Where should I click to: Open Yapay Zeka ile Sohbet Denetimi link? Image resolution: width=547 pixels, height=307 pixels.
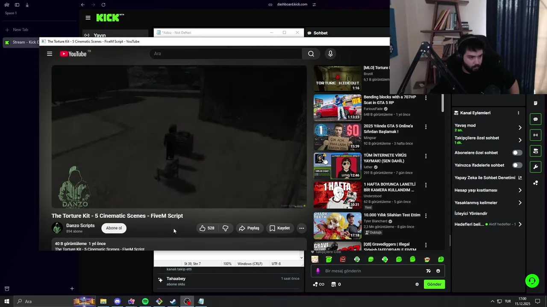(x=488, y=178)
